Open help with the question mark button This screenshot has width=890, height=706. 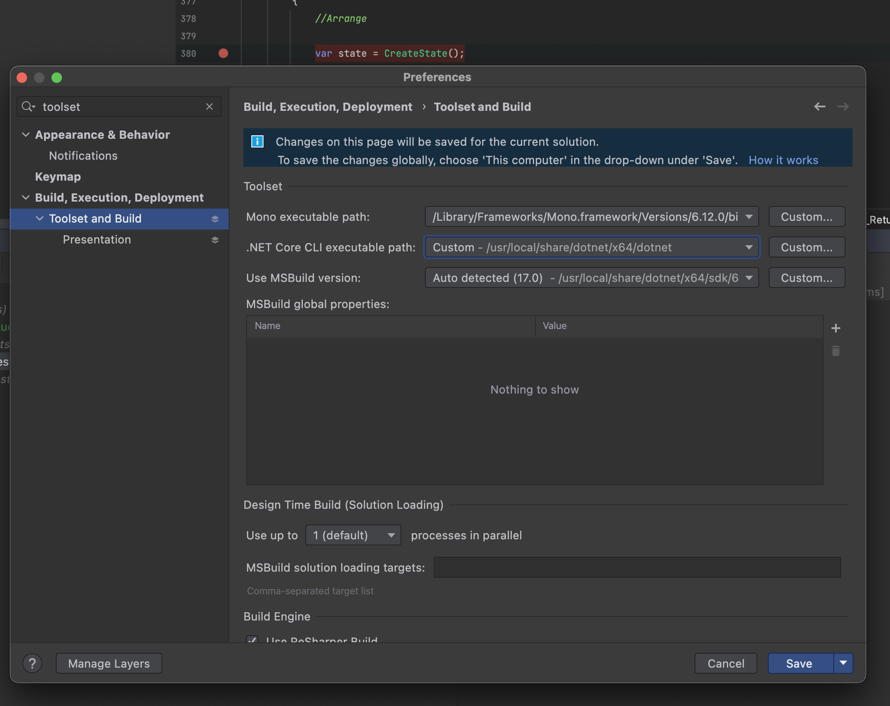(32, 663)
